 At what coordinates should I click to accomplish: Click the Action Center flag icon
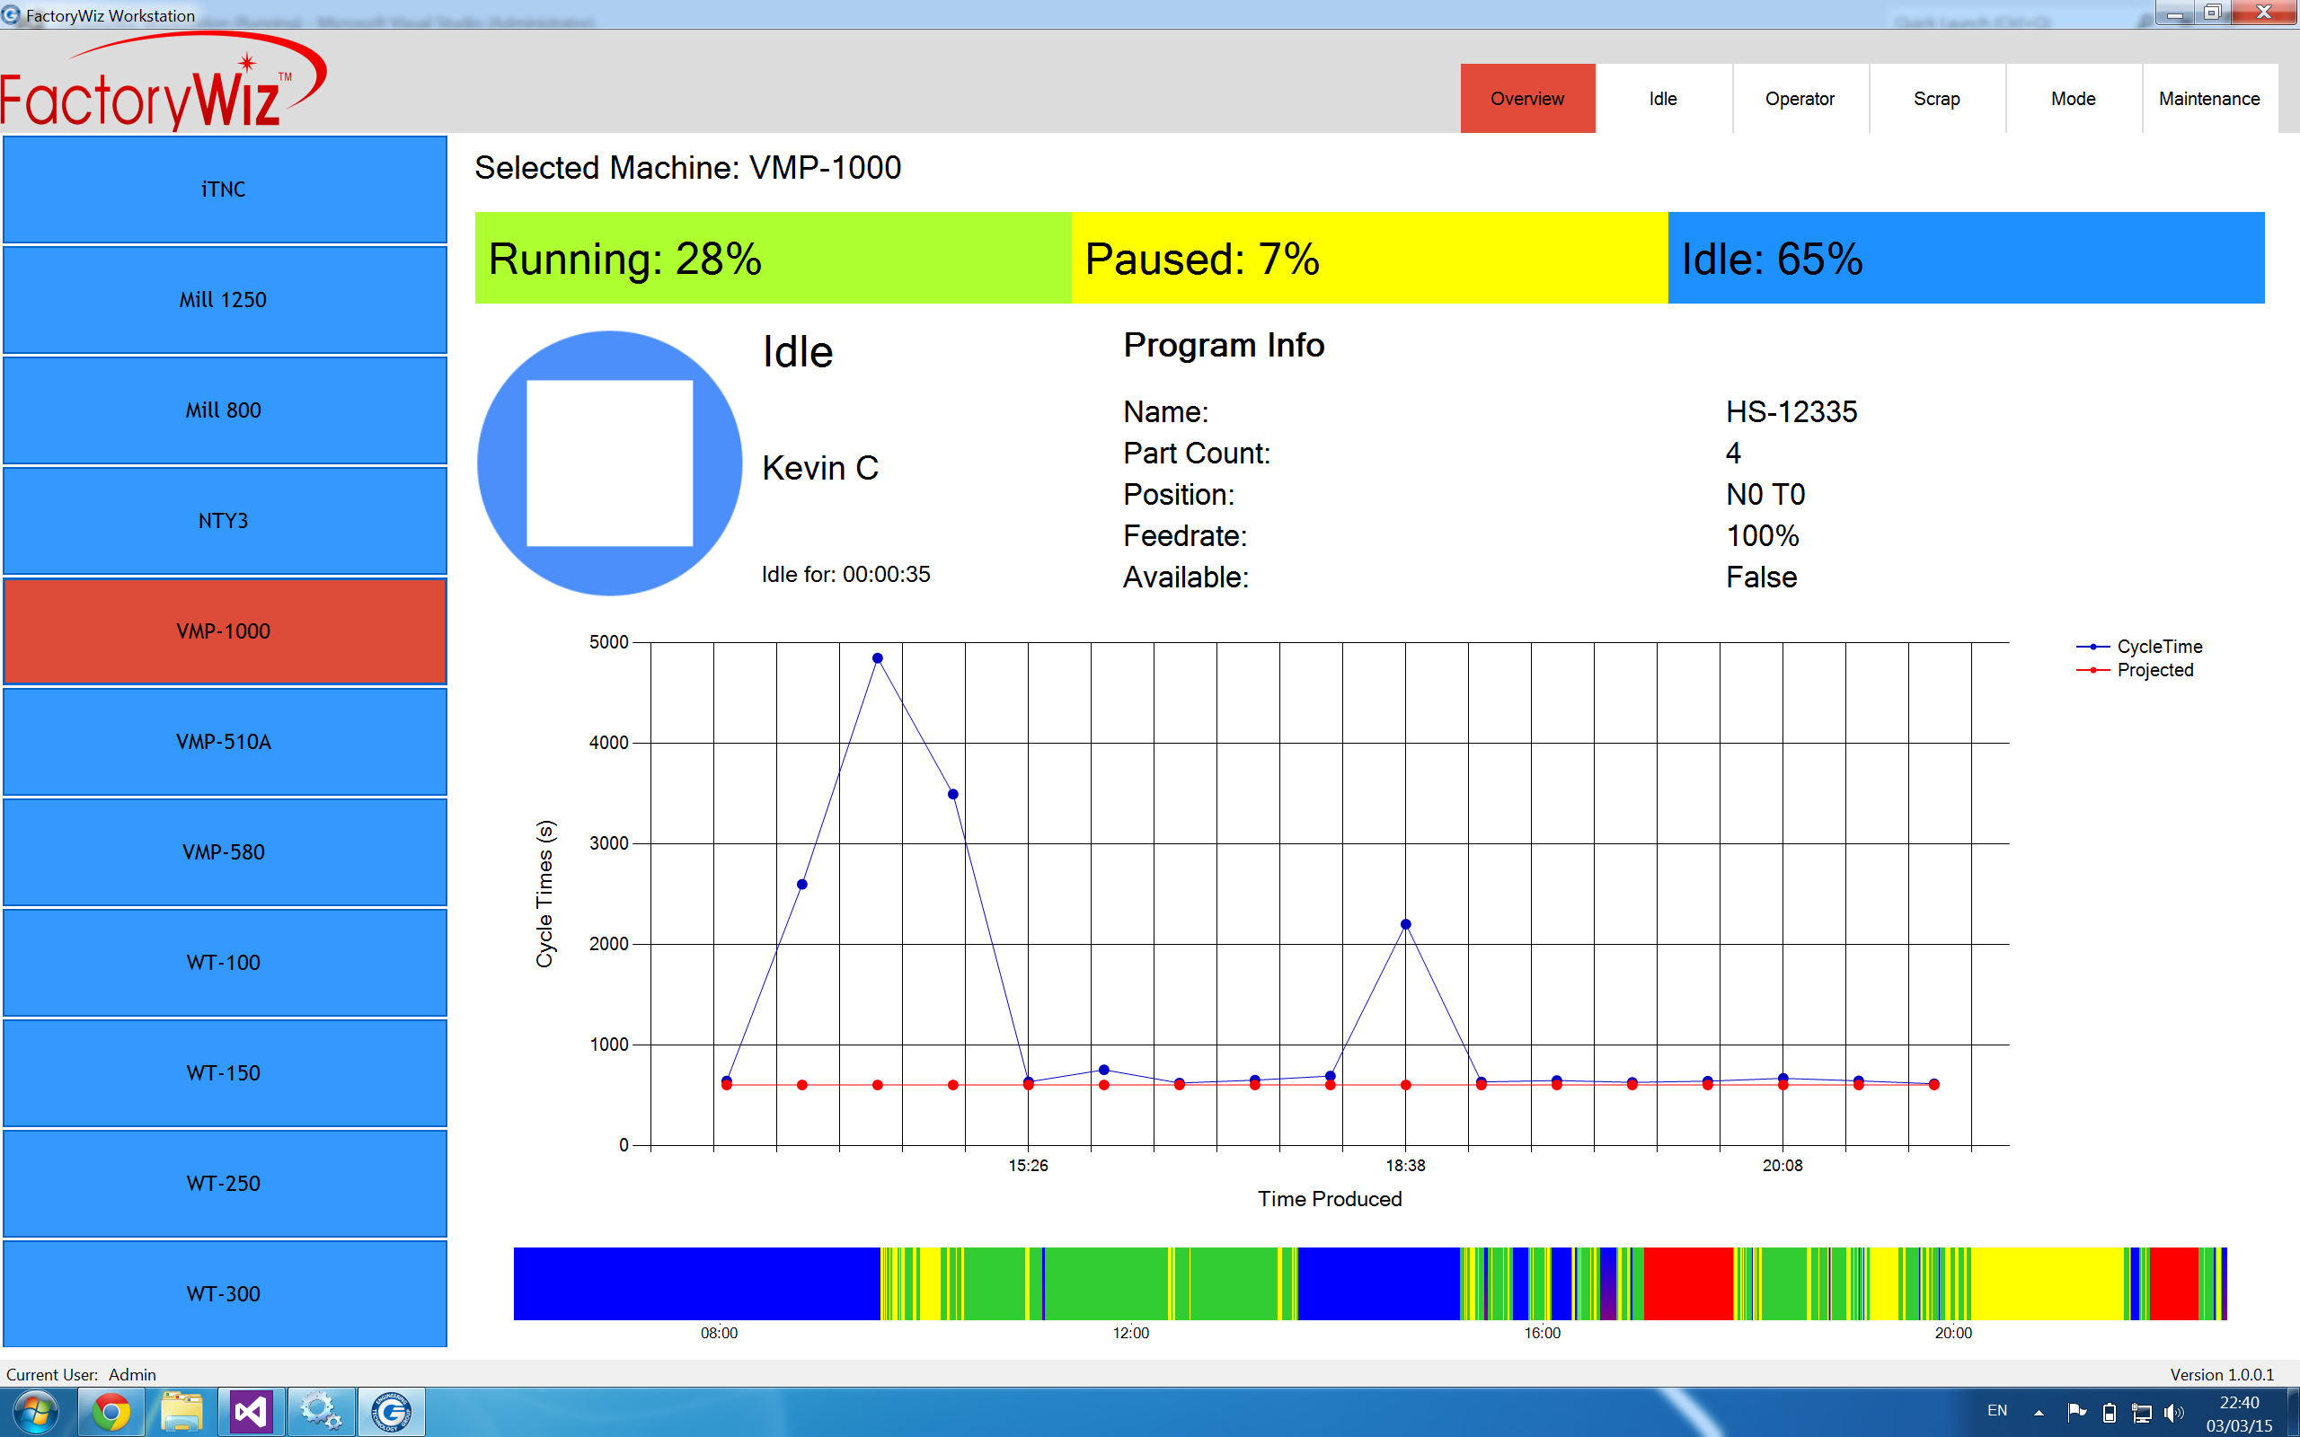tap(2076, 1412)
